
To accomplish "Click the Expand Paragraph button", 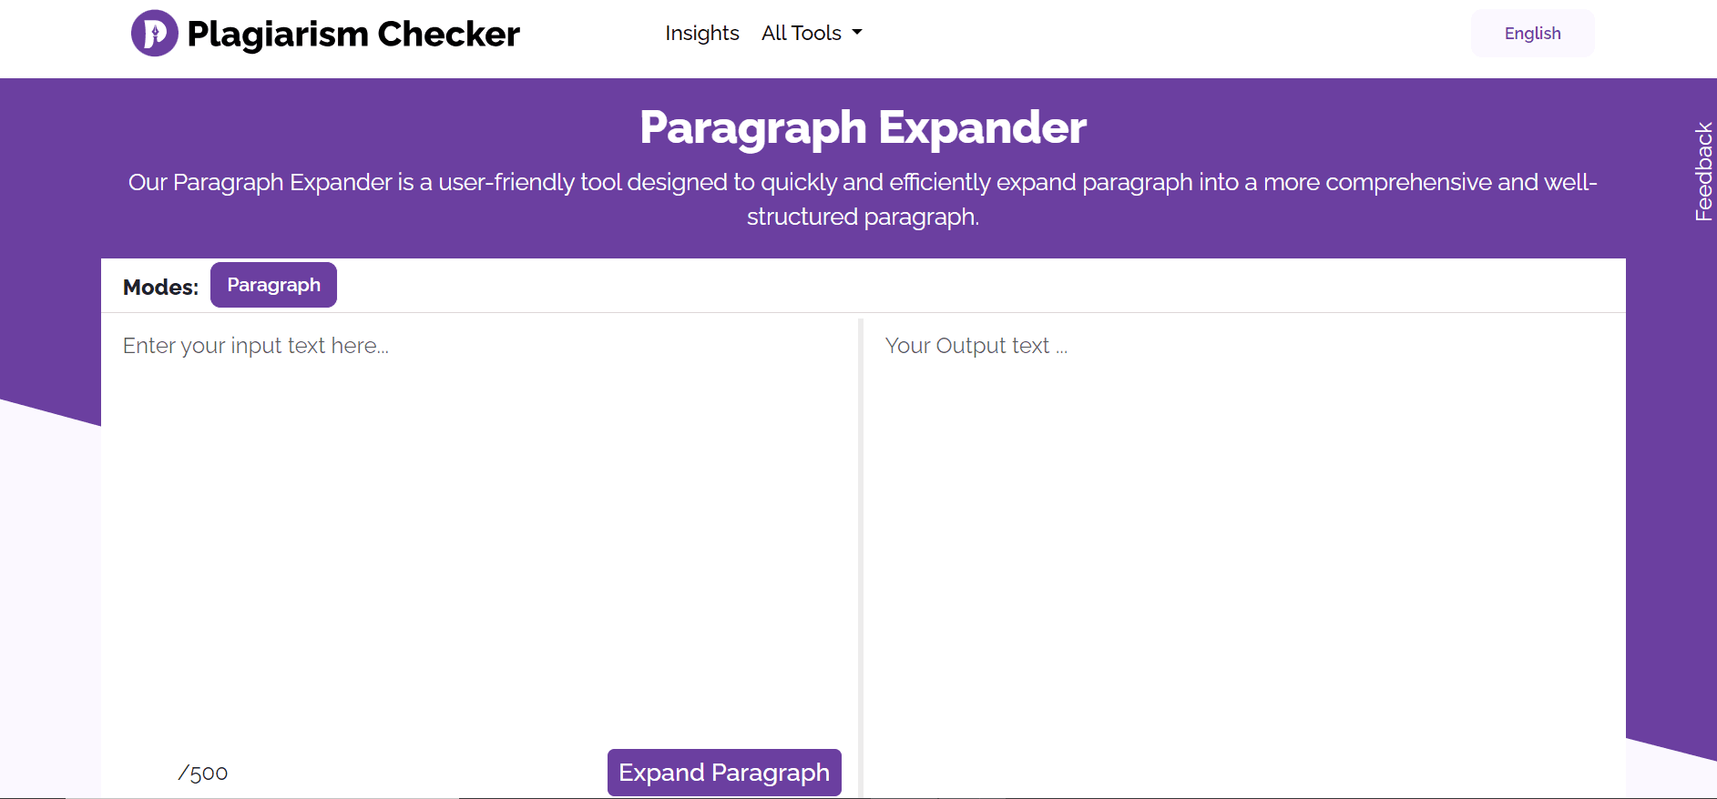I will coord(723,772).
